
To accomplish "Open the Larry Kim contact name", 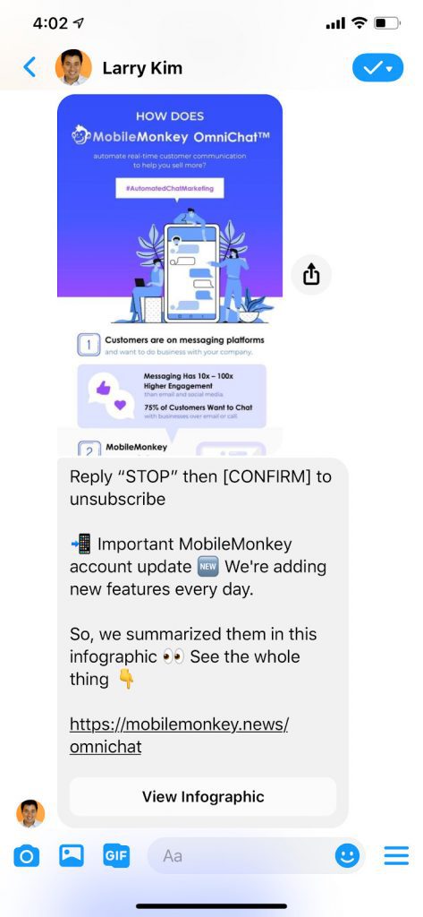I will pos(142,68).
